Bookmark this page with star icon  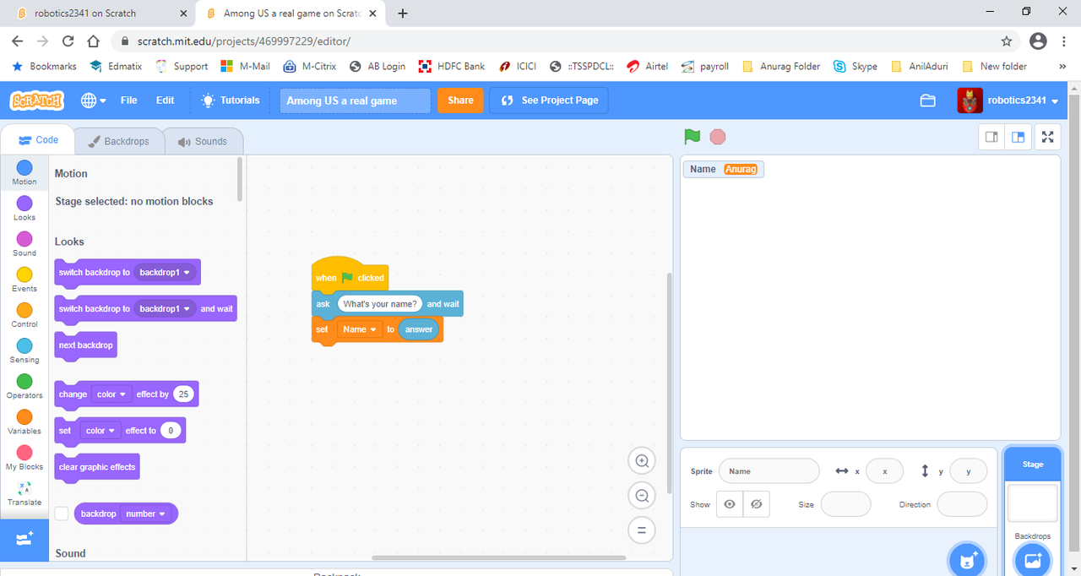click(x=1007, y=41)
